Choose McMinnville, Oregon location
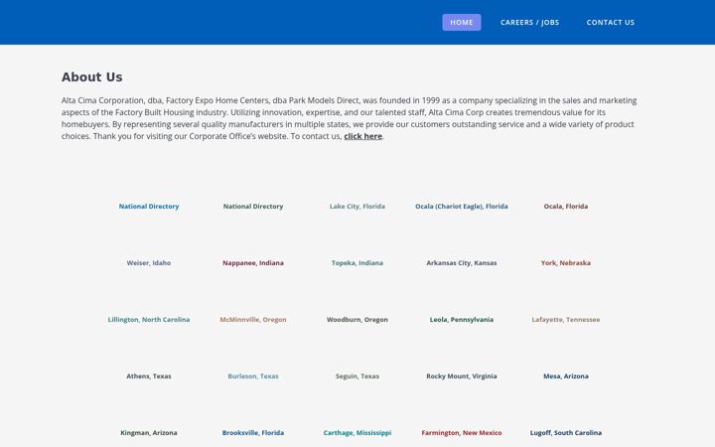Viewport: 715px width, 447px height. click(253, 319)
